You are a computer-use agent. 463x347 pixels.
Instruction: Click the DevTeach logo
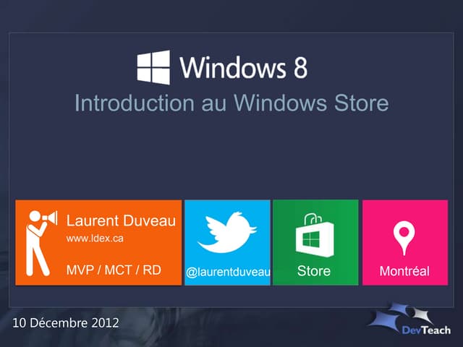[x=409, y=319]
